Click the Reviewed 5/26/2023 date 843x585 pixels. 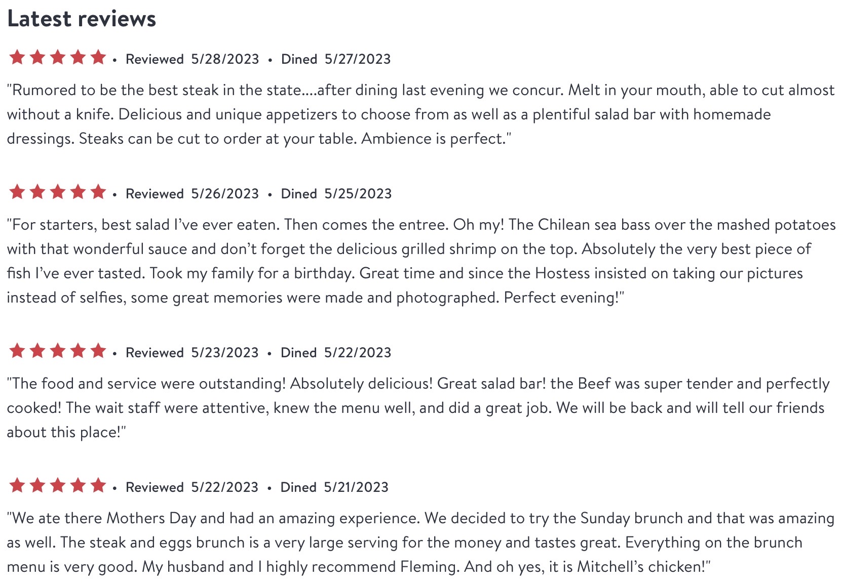click(192, 194)
